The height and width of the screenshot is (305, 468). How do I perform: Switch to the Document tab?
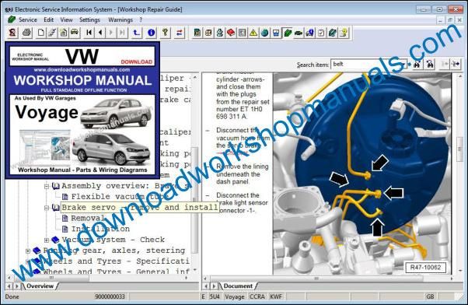(238, 286)
